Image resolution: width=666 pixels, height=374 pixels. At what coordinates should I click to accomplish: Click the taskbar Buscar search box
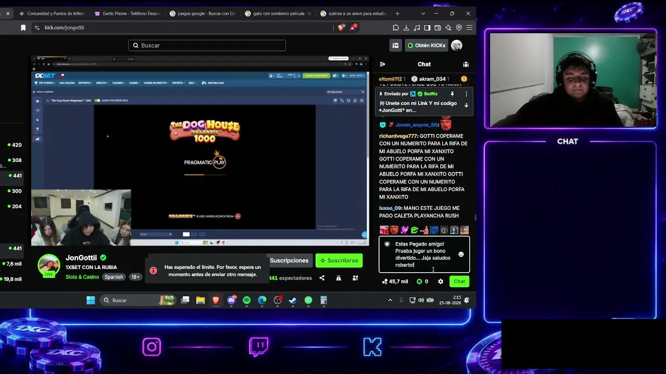tap(137, 300)
